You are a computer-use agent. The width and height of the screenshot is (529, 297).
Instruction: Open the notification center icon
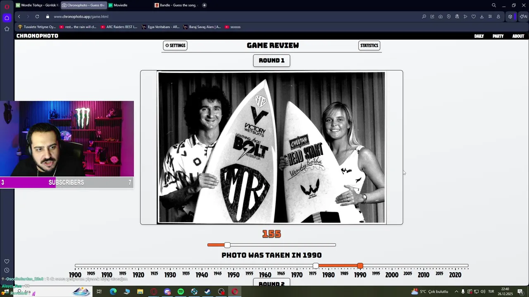[x=520, y=292]
